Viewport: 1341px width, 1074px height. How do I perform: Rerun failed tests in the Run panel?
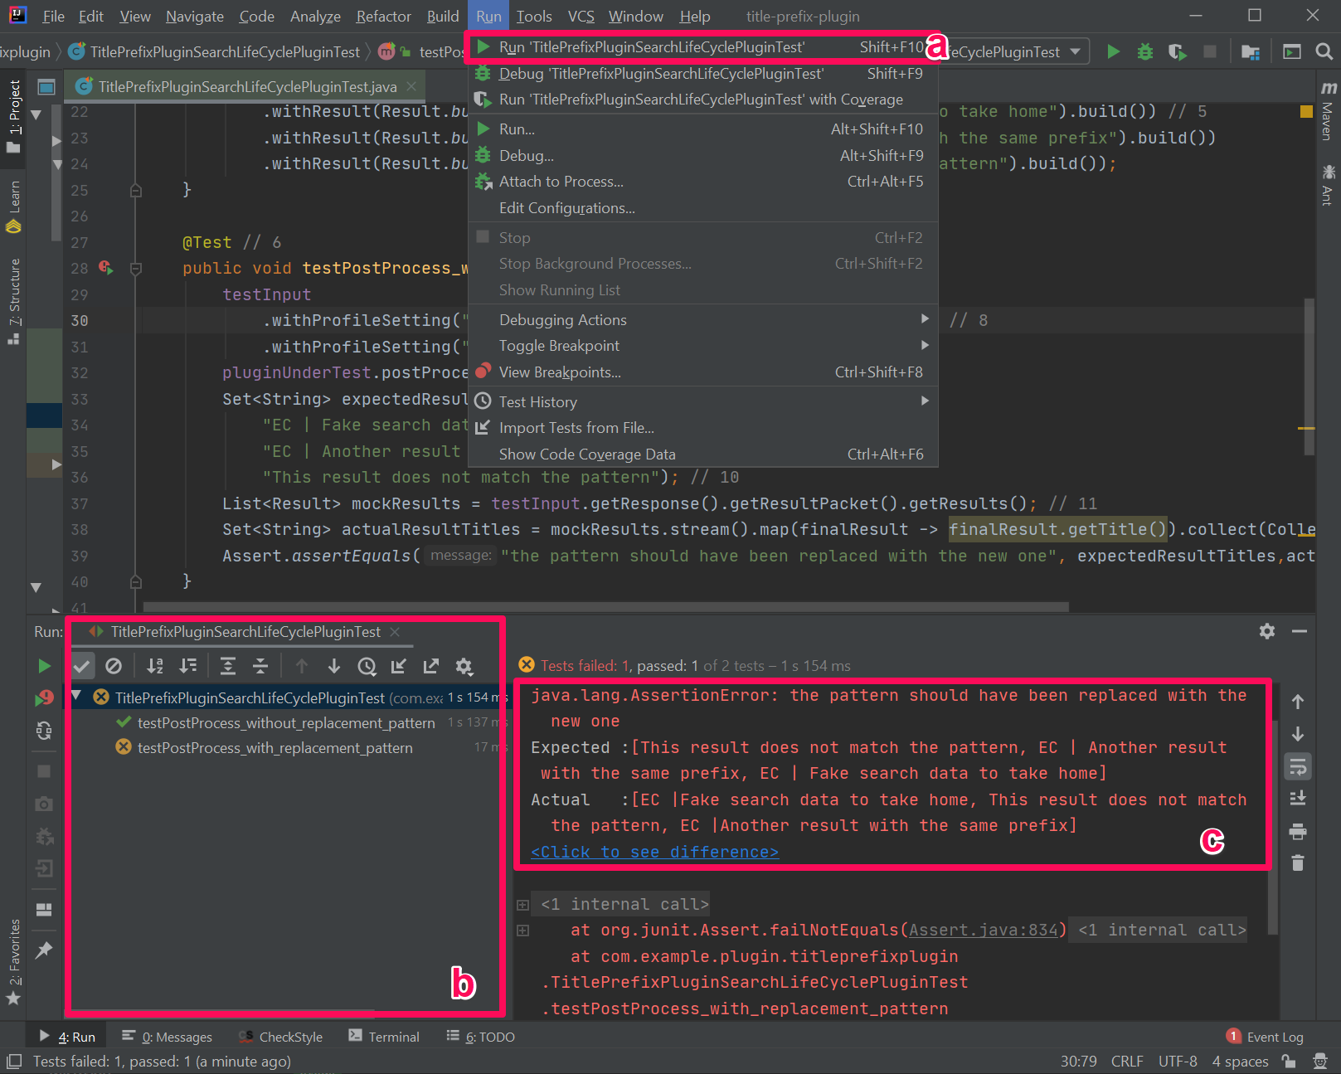point(43,698)
